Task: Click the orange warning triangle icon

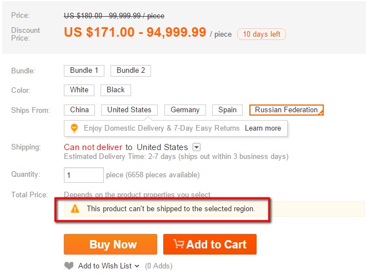Action: tap(75, 209)
